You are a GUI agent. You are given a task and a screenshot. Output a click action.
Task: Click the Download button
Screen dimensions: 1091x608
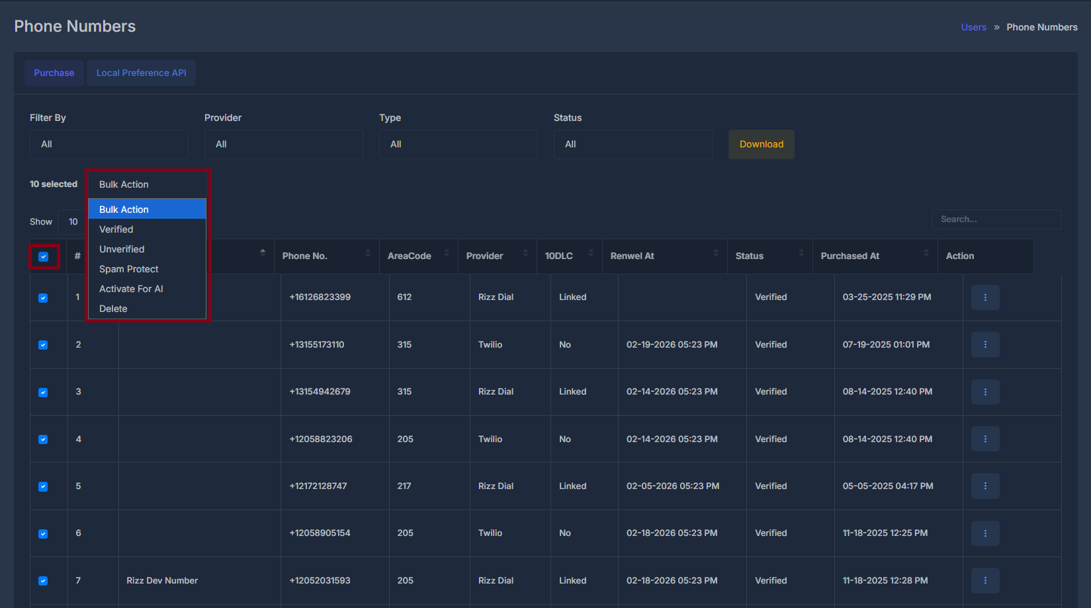761,144
